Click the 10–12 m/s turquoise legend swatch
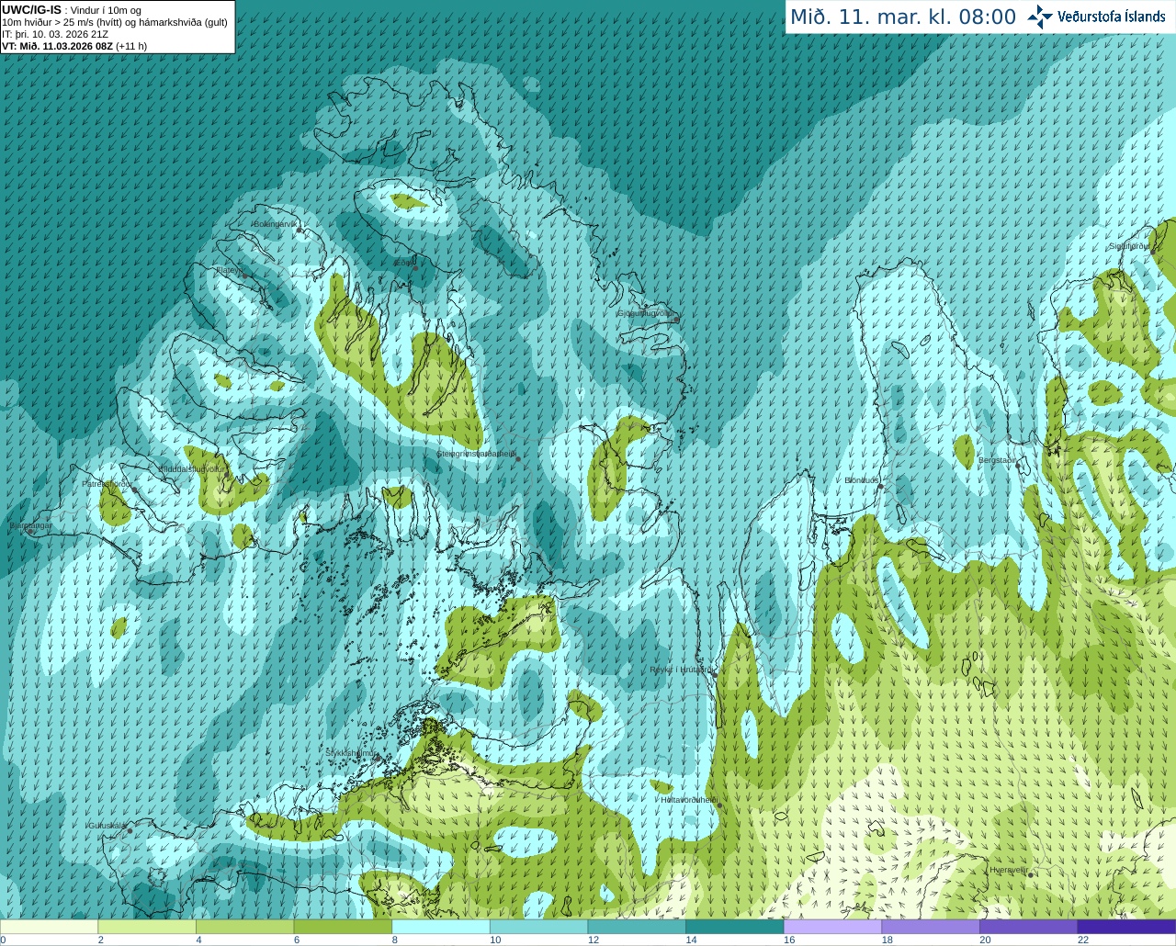Image resolution: width=1176 pixels, height=946 pixels. pos(538,927)
